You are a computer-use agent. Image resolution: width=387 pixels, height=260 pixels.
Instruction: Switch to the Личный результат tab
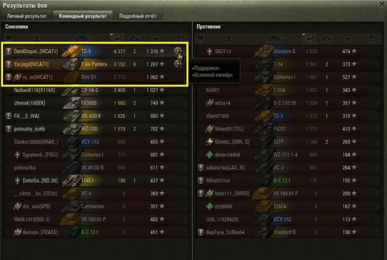coord(27,16)
